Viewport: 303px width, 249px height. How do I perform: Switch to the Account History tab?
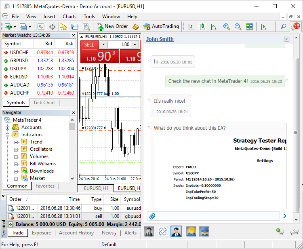point(76,233)
